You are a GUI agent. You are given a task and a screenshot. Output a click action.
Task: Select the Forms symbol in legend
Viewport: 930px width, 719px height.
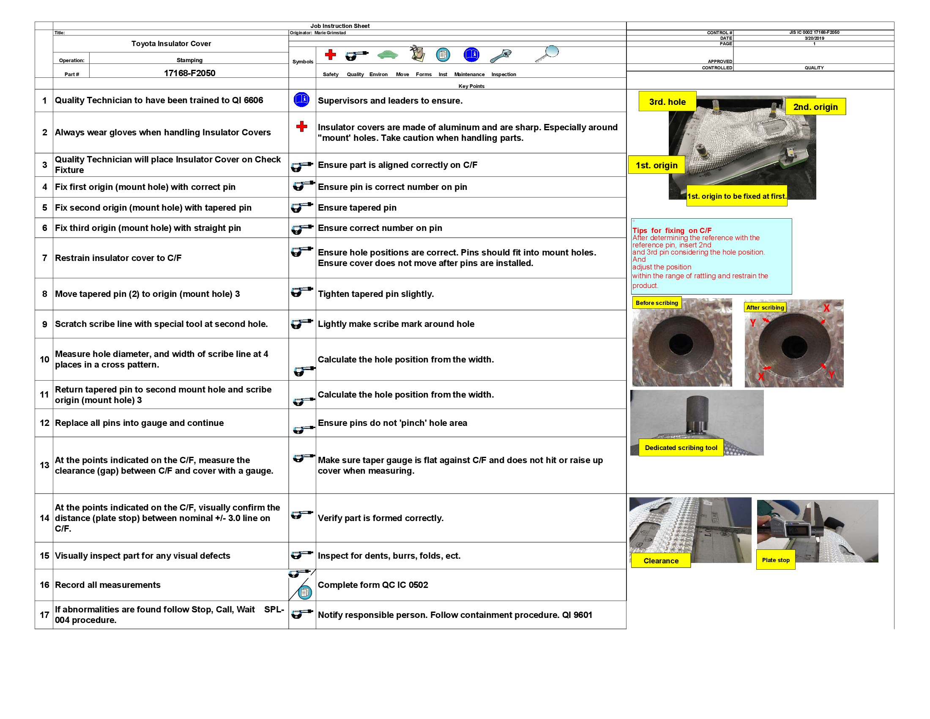coord(444,54)
